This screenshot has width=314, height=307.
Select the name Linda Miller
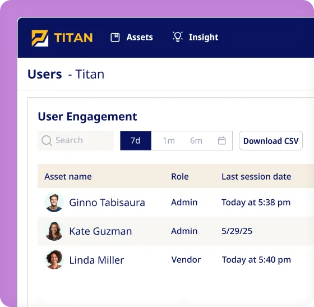tap(96, 260)
